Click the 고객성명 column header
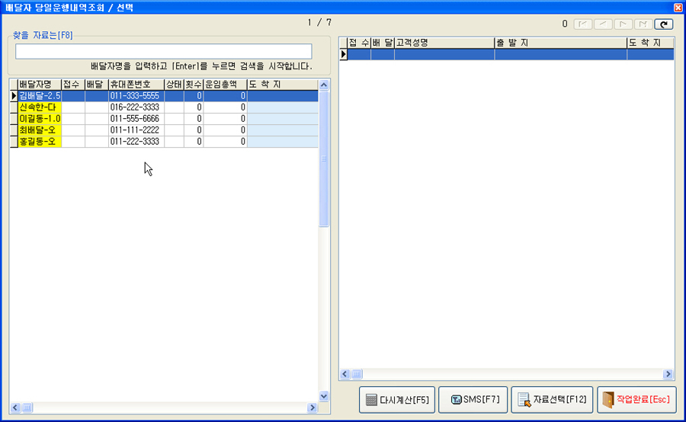The height and width of the screenshot is (422, 686). coord(444,43)
